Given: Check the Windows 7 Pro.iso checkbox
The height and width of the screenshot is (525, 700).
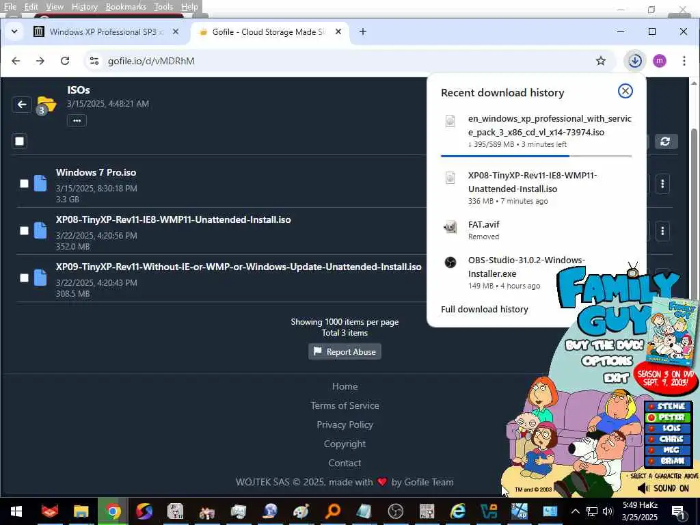Looking at the screenshot, I should click(x=24, y=183).
